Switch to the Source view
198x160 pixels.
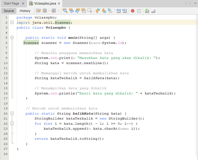[9, 11]
